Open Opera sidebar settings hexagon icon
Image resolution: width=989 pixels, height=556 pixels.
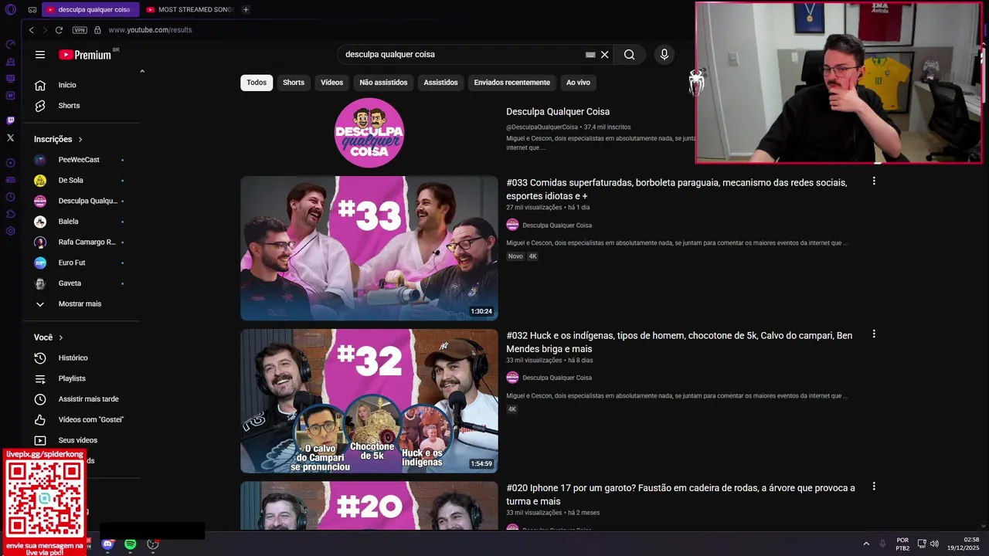point(10,231)
